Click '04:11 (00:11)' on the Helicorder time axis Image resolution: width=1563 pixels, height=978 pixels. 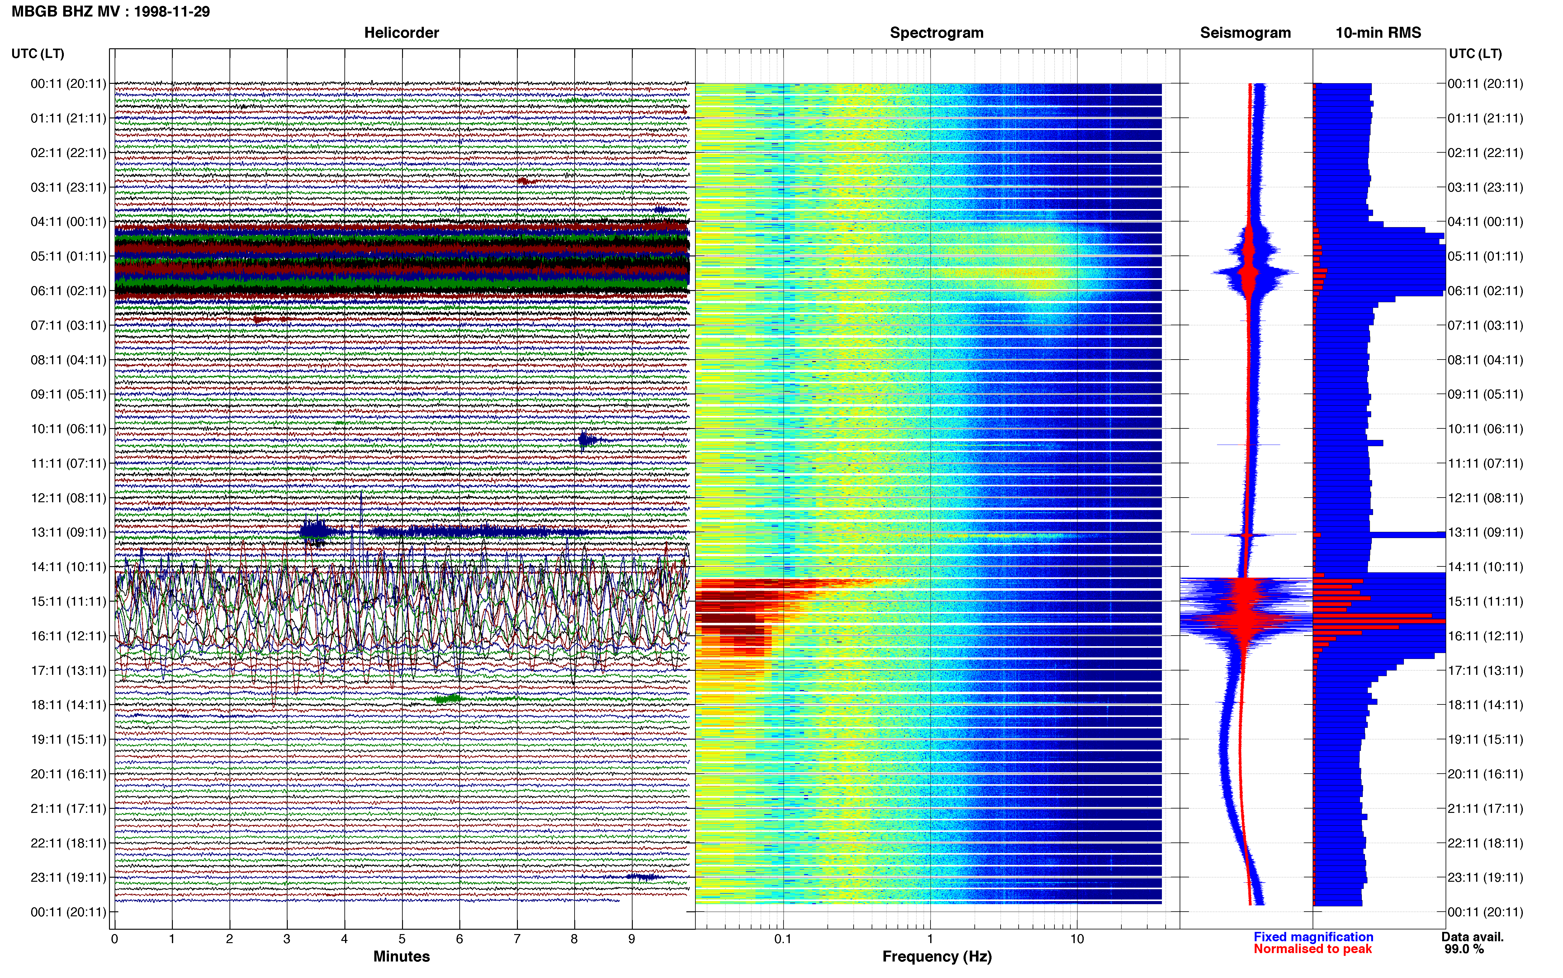pyautogui.click(x=69, y=222)
